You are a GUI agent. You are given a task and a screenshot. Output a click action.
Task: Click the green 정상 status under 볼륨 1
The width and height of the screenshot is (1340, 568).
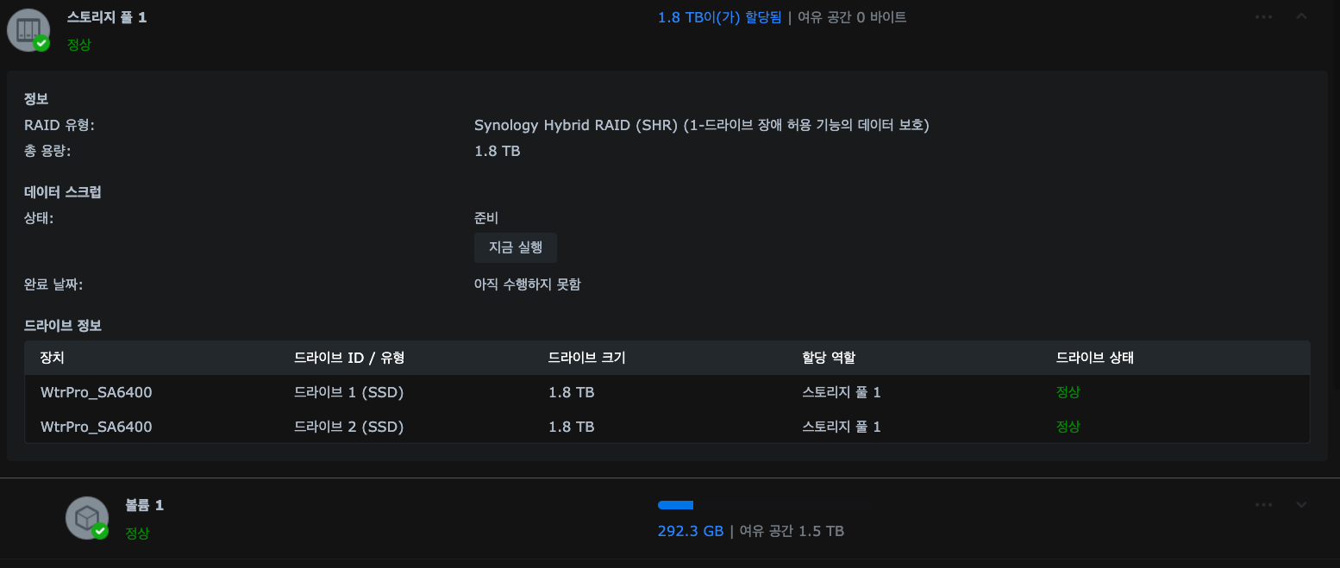pos(137,533)
